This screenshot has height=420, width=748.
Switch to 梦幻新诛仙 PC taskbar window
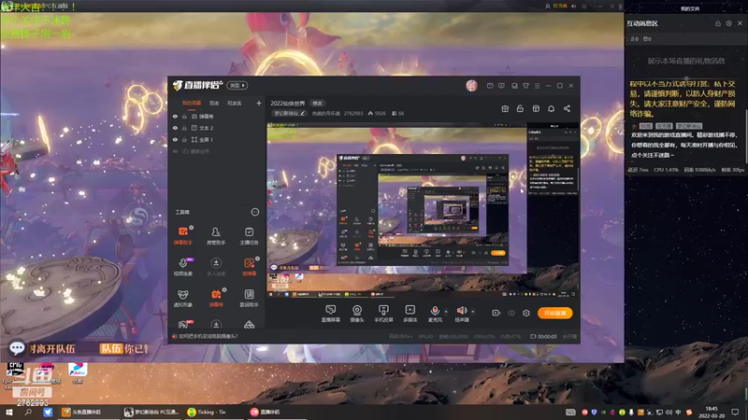[152, 413]
